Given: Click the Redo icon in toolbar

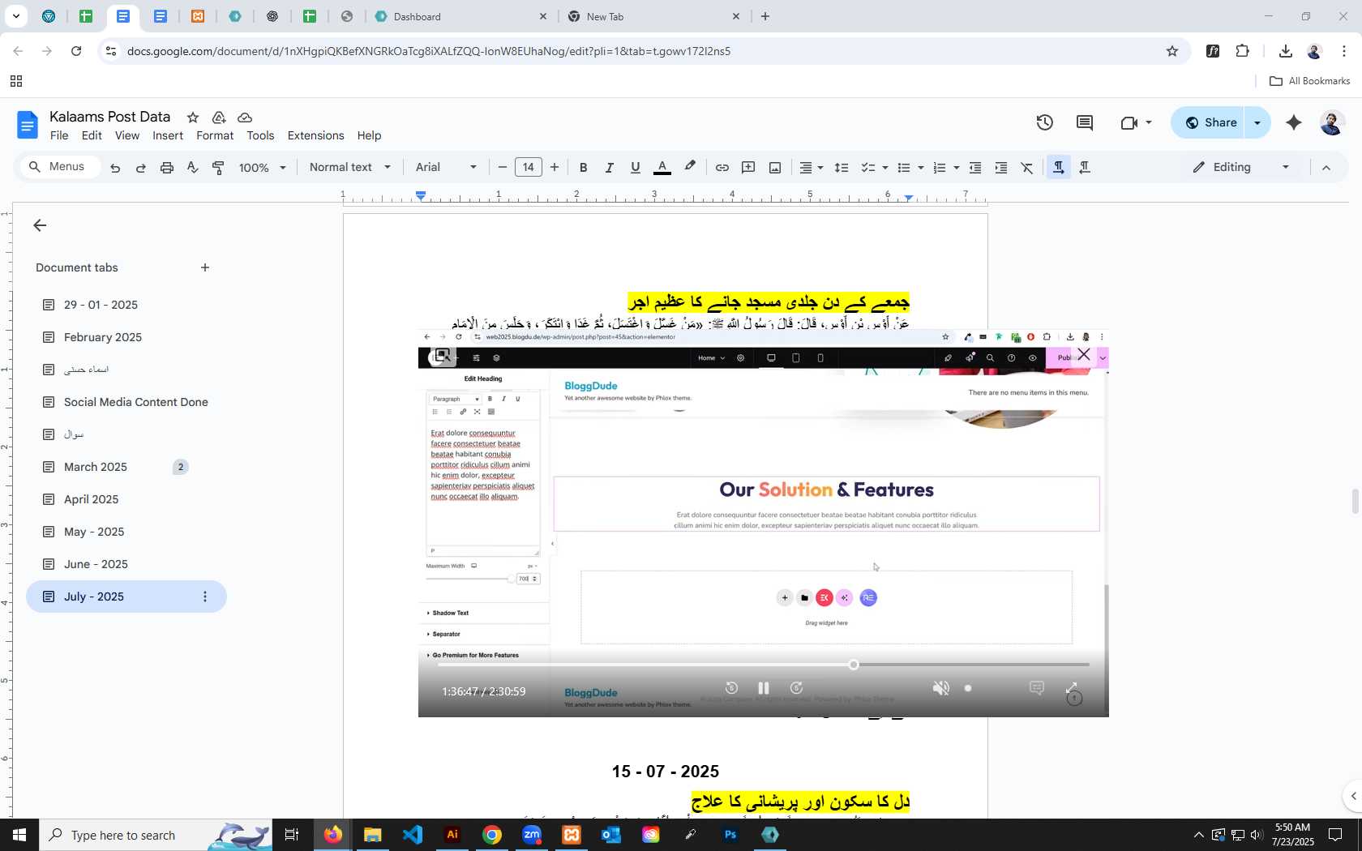Looking at the screenshot, I should 141,168.
